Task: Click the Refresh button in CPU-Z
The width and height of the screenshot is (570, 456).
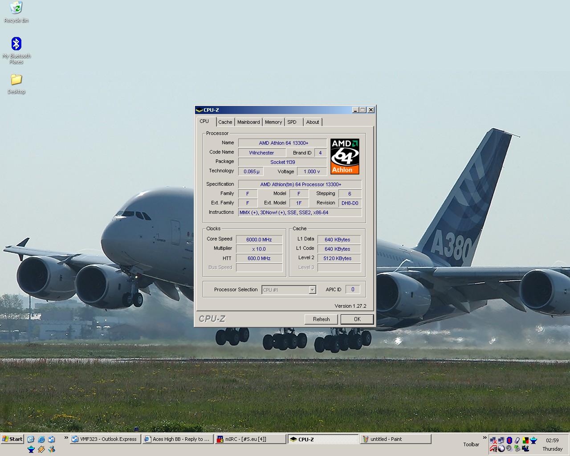Action: pos(321,319)
